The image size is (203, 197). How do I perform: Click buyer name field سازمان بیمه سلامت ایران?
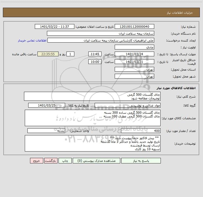point(100,33)
